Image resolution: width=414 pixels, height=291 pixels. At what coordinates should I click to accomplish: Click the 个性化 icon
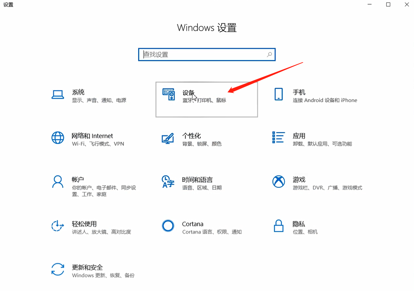coord(168,138)
